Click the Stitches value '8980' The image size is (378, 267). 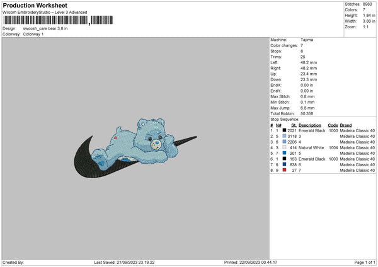[x=367, y=4]
